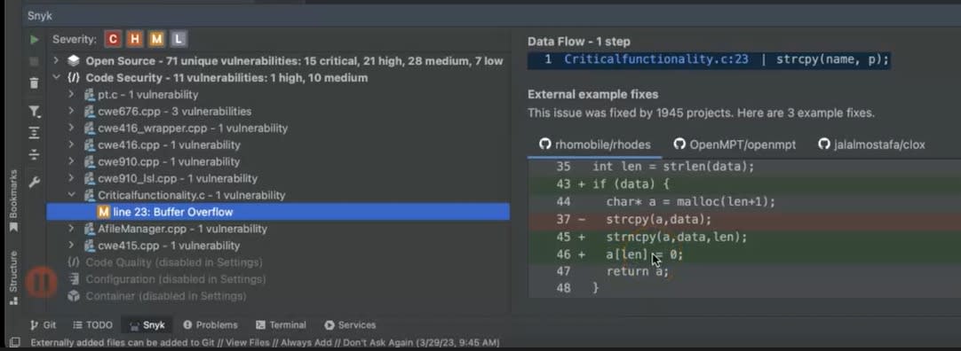The image size is (961, 351).
Task: Switch to the rhomobile/rhodes example fix tab
Action: [594, 145]
